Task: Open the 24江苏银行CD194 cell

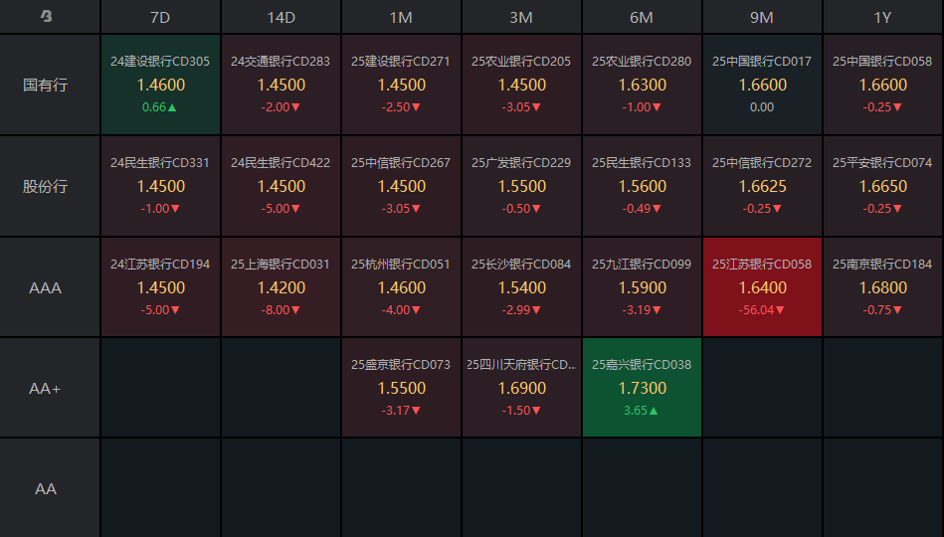Action: point(160,287)
